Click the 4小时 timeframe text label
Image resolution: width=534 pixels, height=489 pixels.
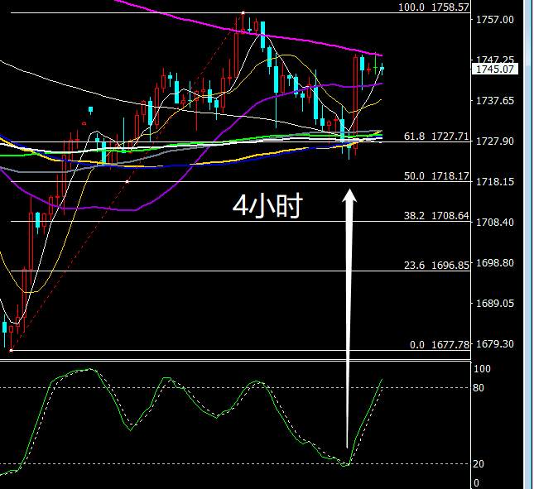[267, 206]
